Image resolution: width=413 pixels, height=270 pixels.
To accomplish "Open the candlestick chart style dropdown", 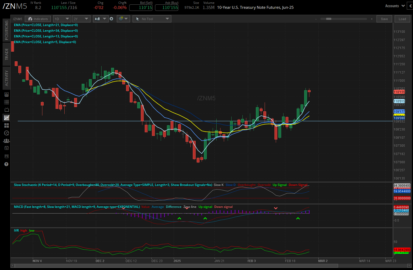I will [x=101, y=19].
